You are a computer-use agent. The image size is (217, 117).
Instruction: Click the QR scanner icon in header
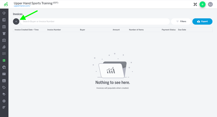(x=195, y=4)
